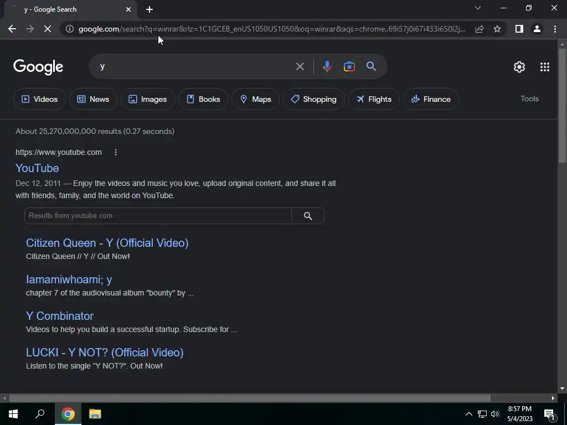Viewport: 567px width, 425px height.
Task: Open 'Iamamiwhoami; y' link
Action: point(69,279)
